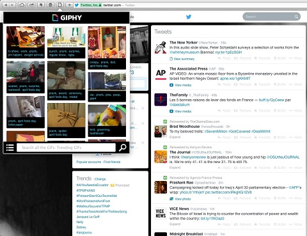Viewport: 307px width, 236px height.
Task: Favorite the Associated Press tweet
Action: pyautogui.click(x=262, y=84)
